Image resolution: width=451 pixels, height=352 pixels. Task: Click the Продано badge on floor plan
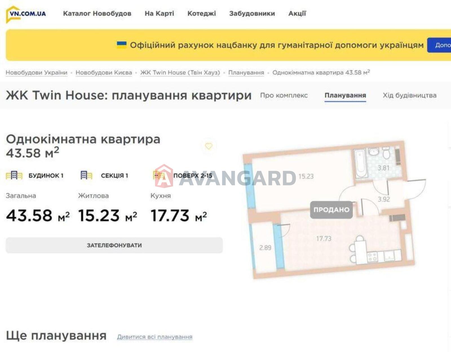click(331, 210)
